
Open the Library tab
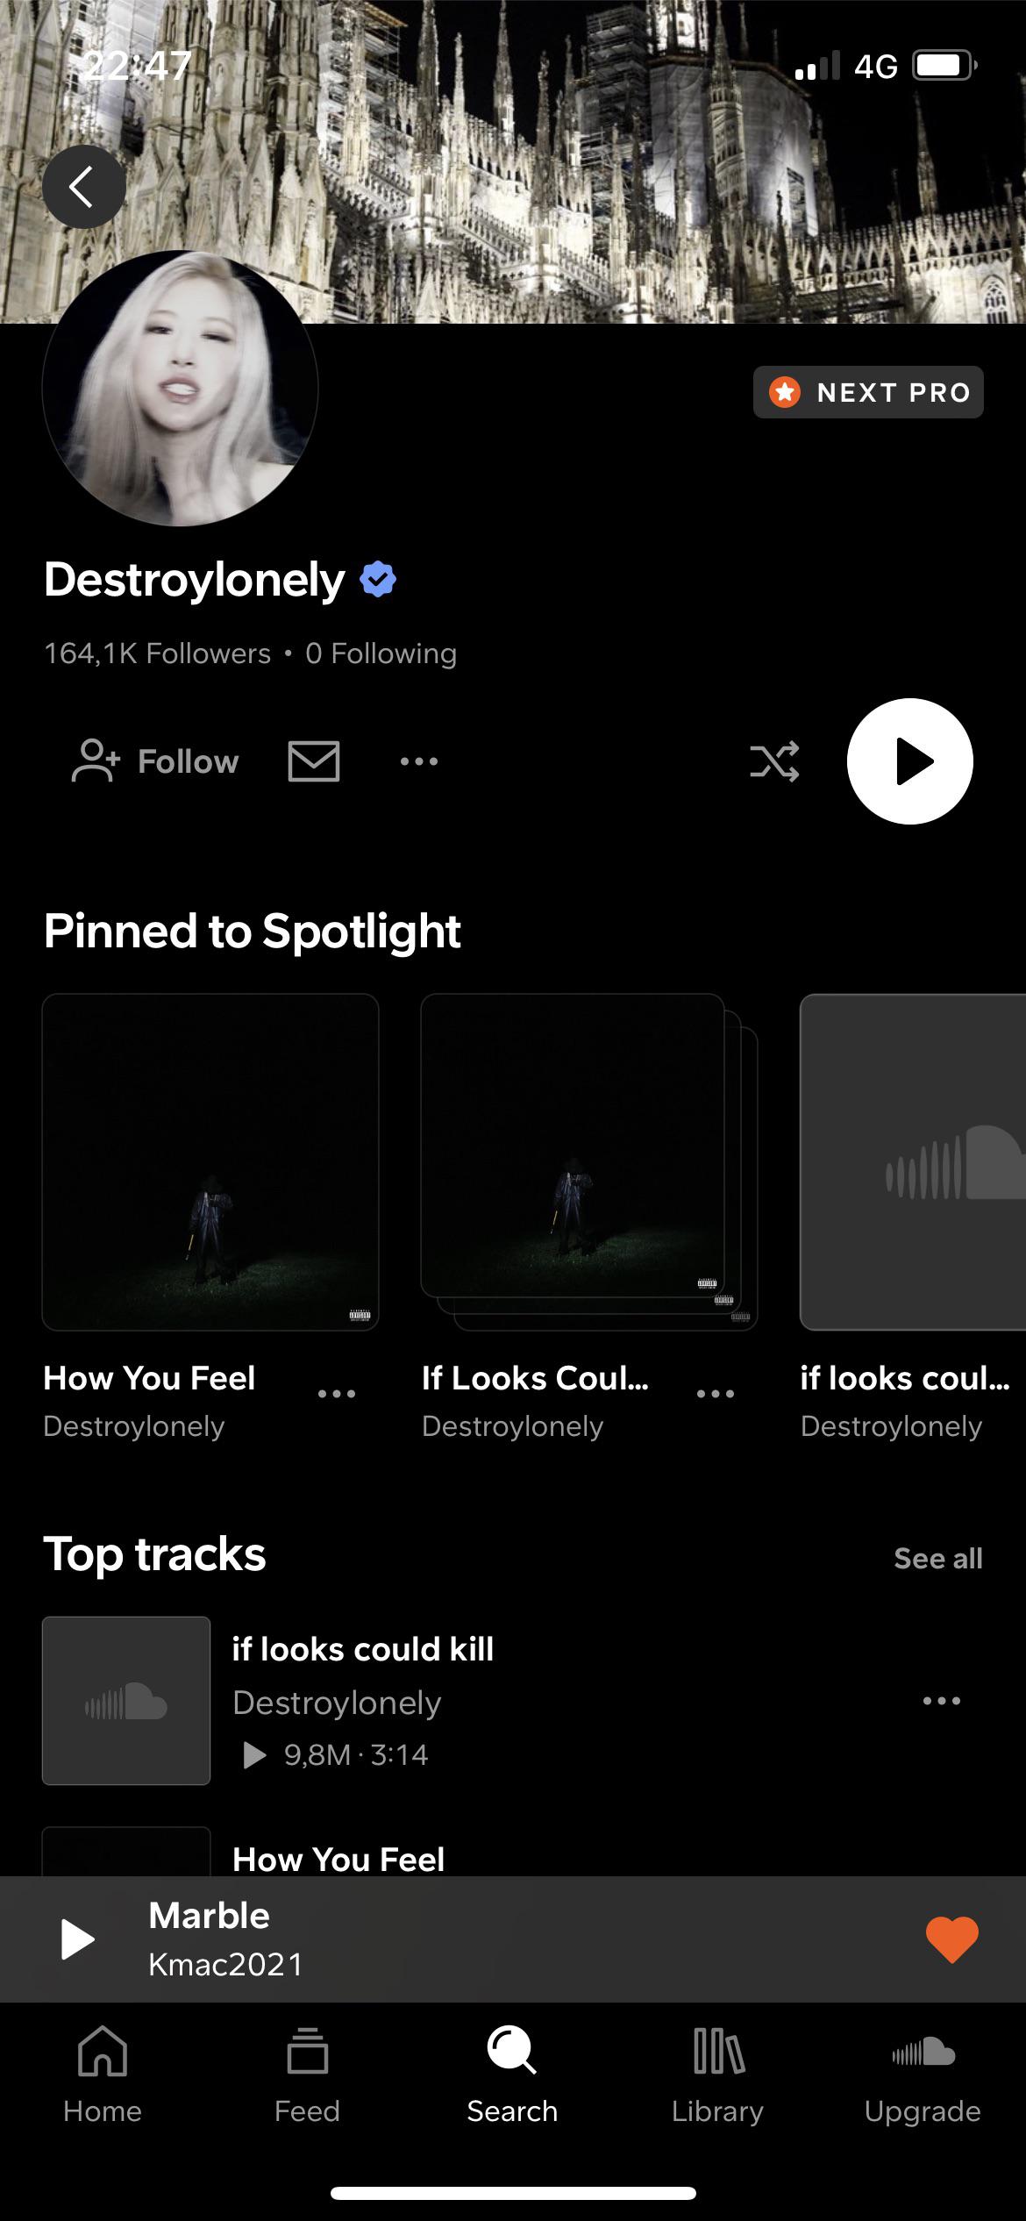click(717, 2074)
